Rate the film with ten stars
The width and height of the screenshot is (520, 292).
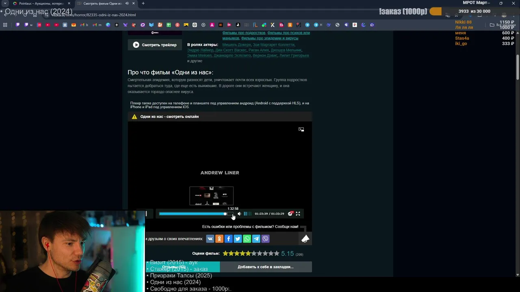coord(277,253)
